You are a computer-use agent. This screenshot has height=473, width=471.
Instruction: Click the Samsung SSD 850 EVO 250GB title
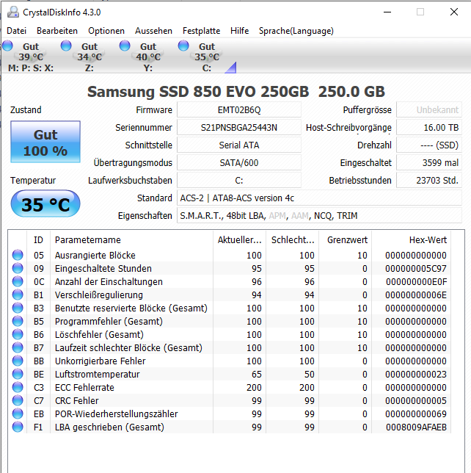pos(236,91)
